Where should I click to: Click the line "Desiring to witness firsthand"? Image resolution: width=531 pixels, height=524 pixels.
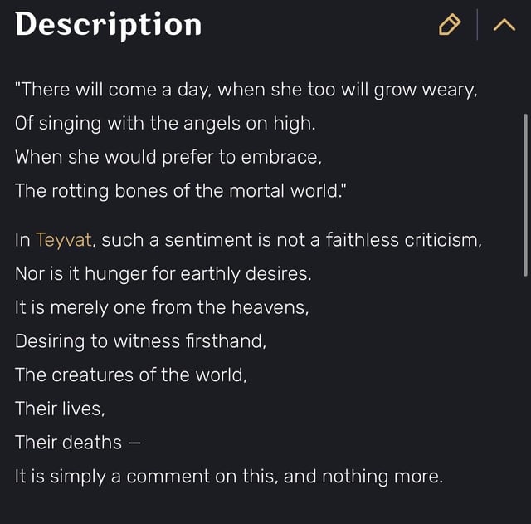(140, 341)
